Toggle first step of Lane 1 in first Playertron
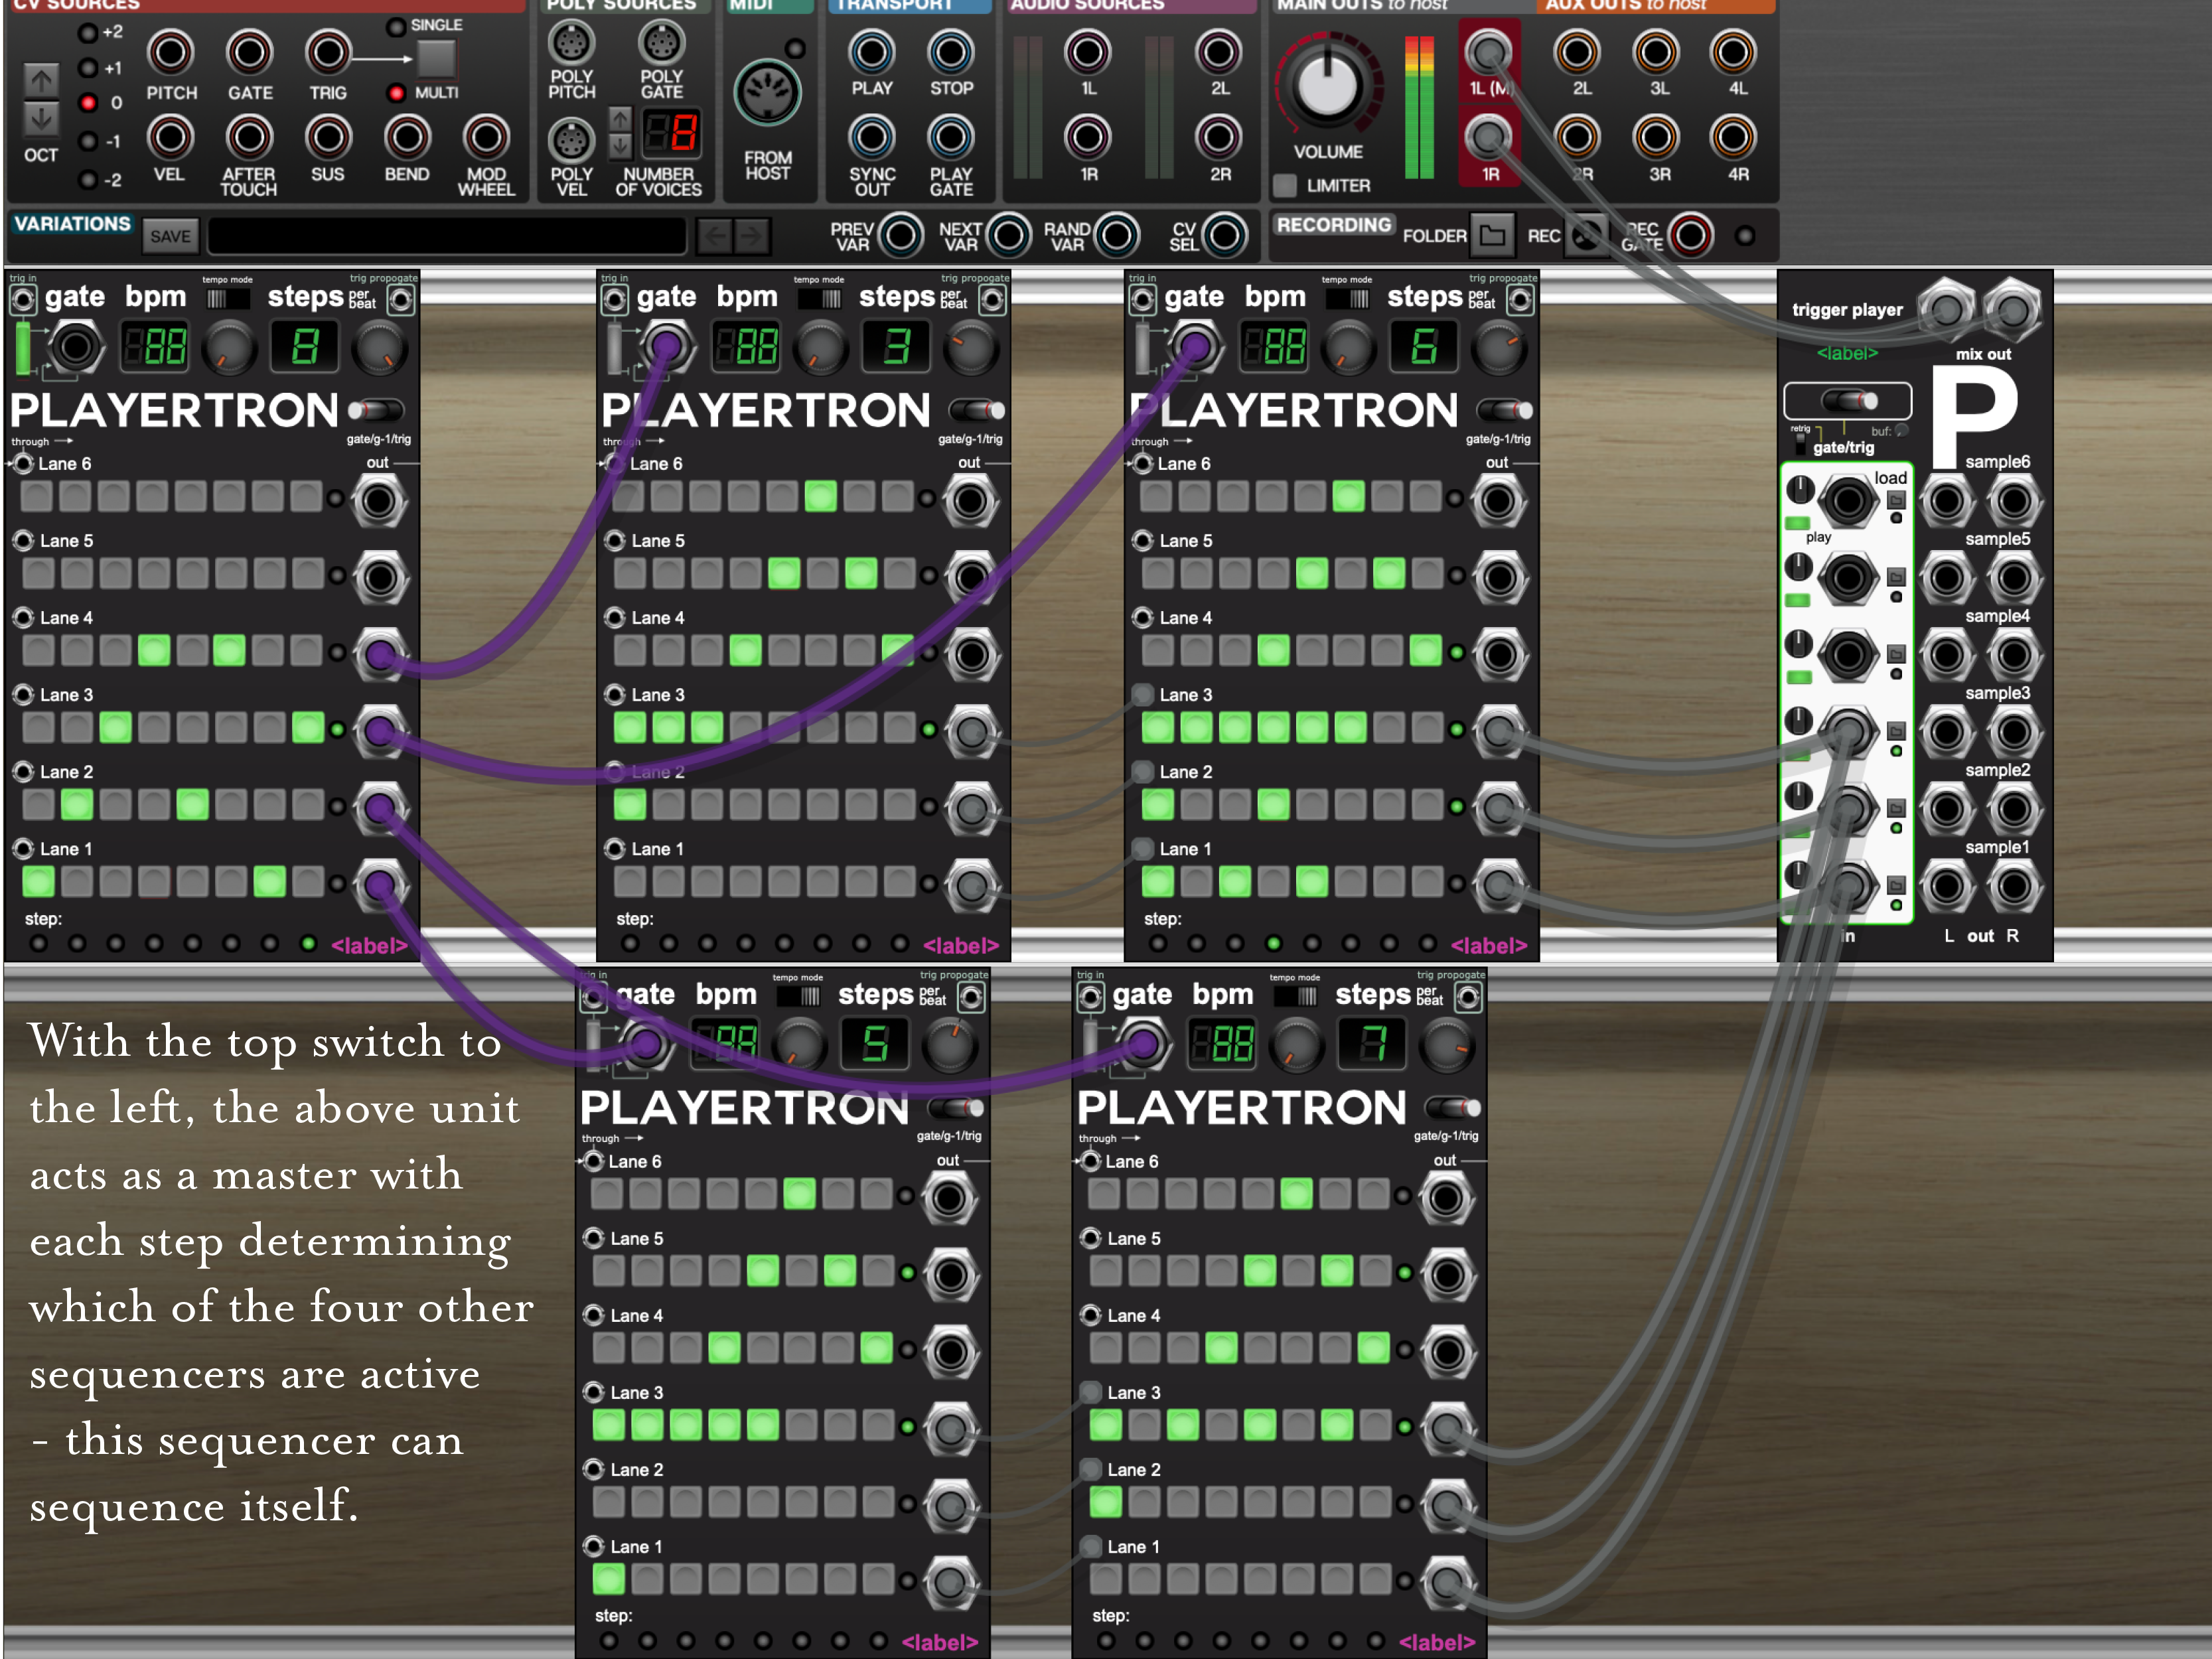 (38, 882)
